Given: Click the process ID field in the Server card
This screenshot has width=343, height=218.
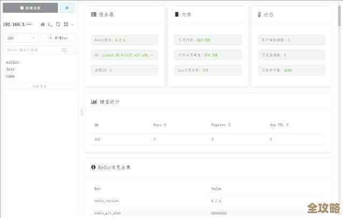Looking at the screenshot, I should click(x=125, y=70).
